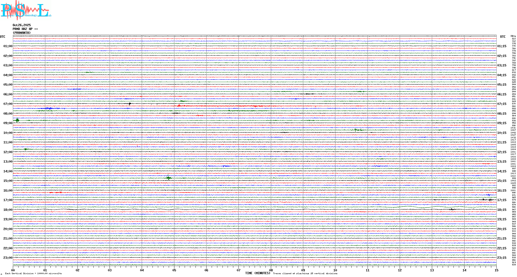Image resolution: width=517 pixels, height=277 pixels.
Task: Click minute marker 15 on bottom axis
Action: tap(496, 270)
